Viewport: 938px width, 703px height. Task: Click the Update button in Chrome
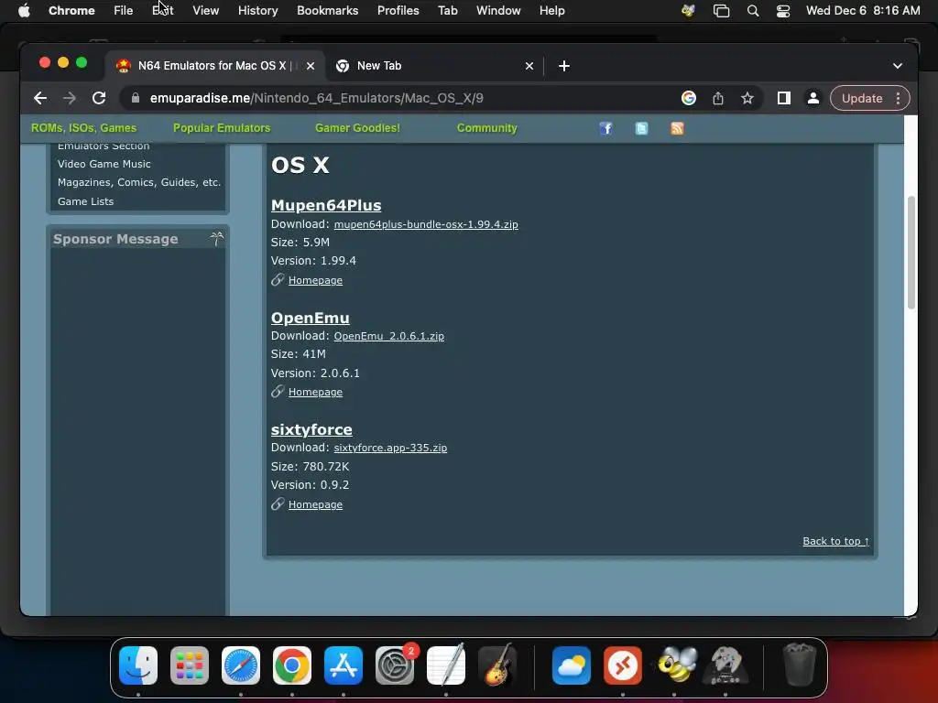click(x=861, y=98)
